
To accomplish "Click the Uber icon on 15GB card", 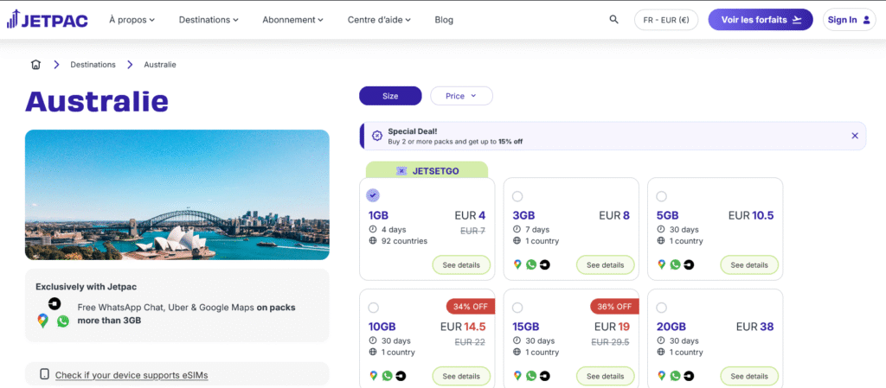I will 545,376.
